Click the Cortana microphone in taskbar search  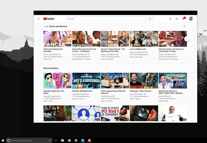pyautogui.click(x=49, y=140)
